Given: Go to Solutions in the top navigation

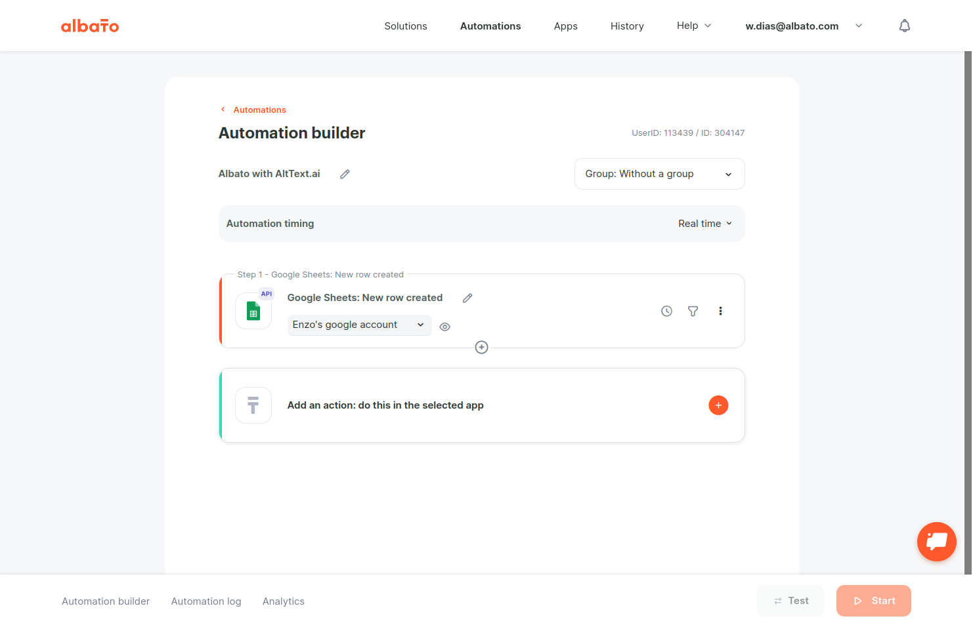Looking at the screenshot, I should [406, 26].
